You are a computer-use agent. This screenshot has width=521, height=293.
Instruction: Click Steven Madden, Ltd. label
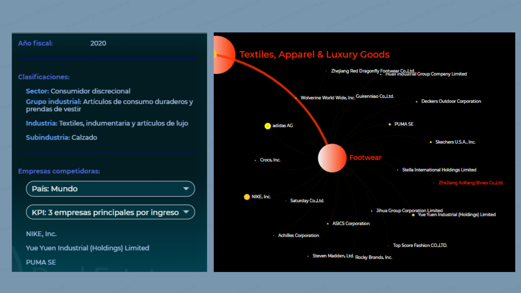click(x=333, y=256)
